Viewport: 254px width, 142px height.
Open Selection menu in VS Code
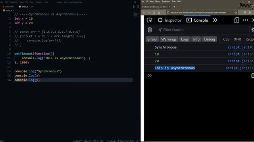click(x=14, y=2)
